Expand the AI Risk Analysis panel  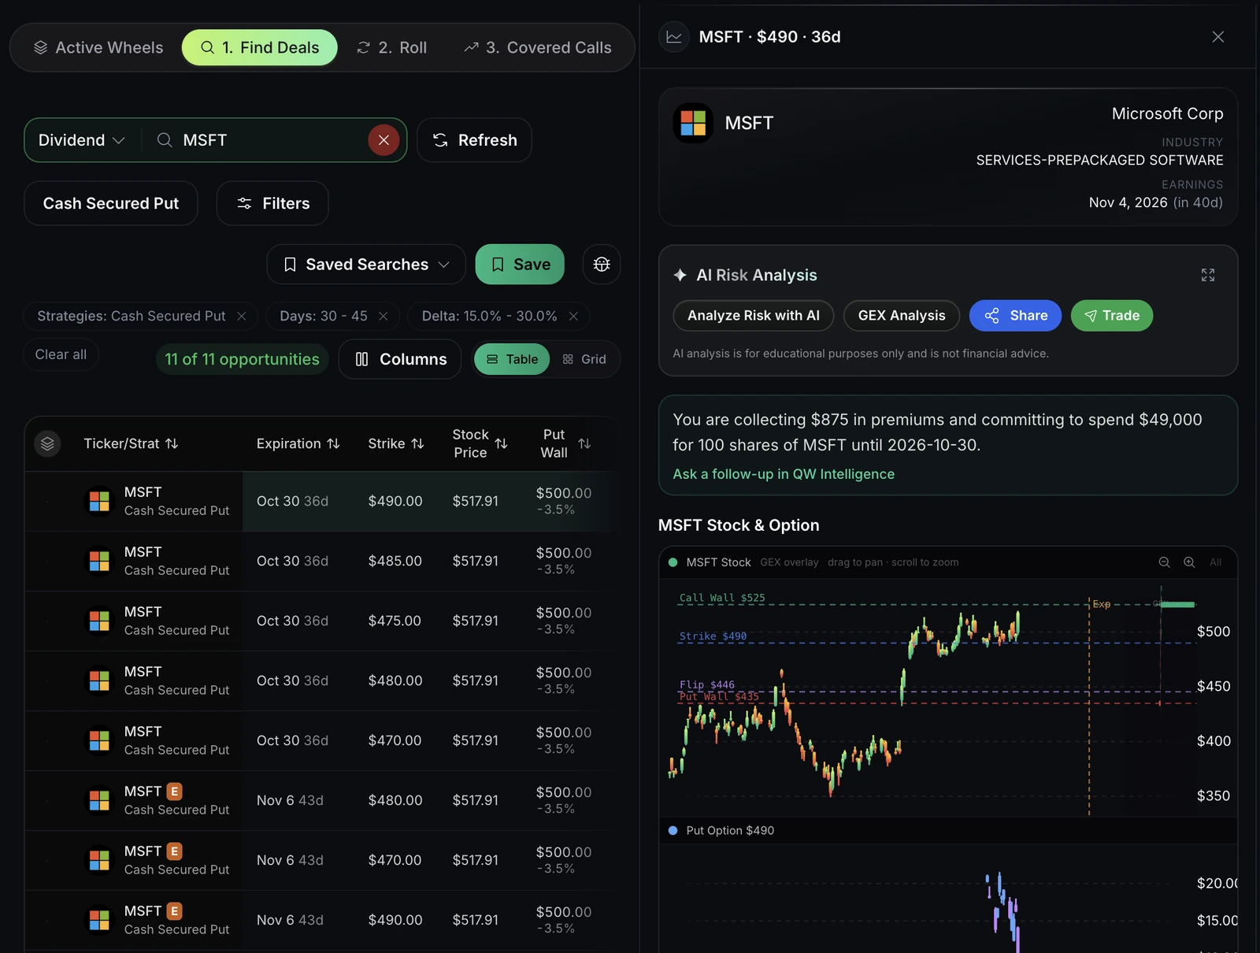pyautogui.click(x=1208, y=275)
